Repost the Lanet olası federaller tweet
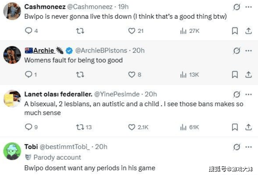 [x=80, y=127]
